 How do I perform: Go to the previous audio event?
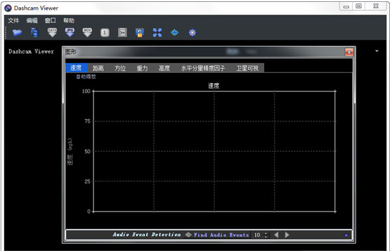point(276,235)
